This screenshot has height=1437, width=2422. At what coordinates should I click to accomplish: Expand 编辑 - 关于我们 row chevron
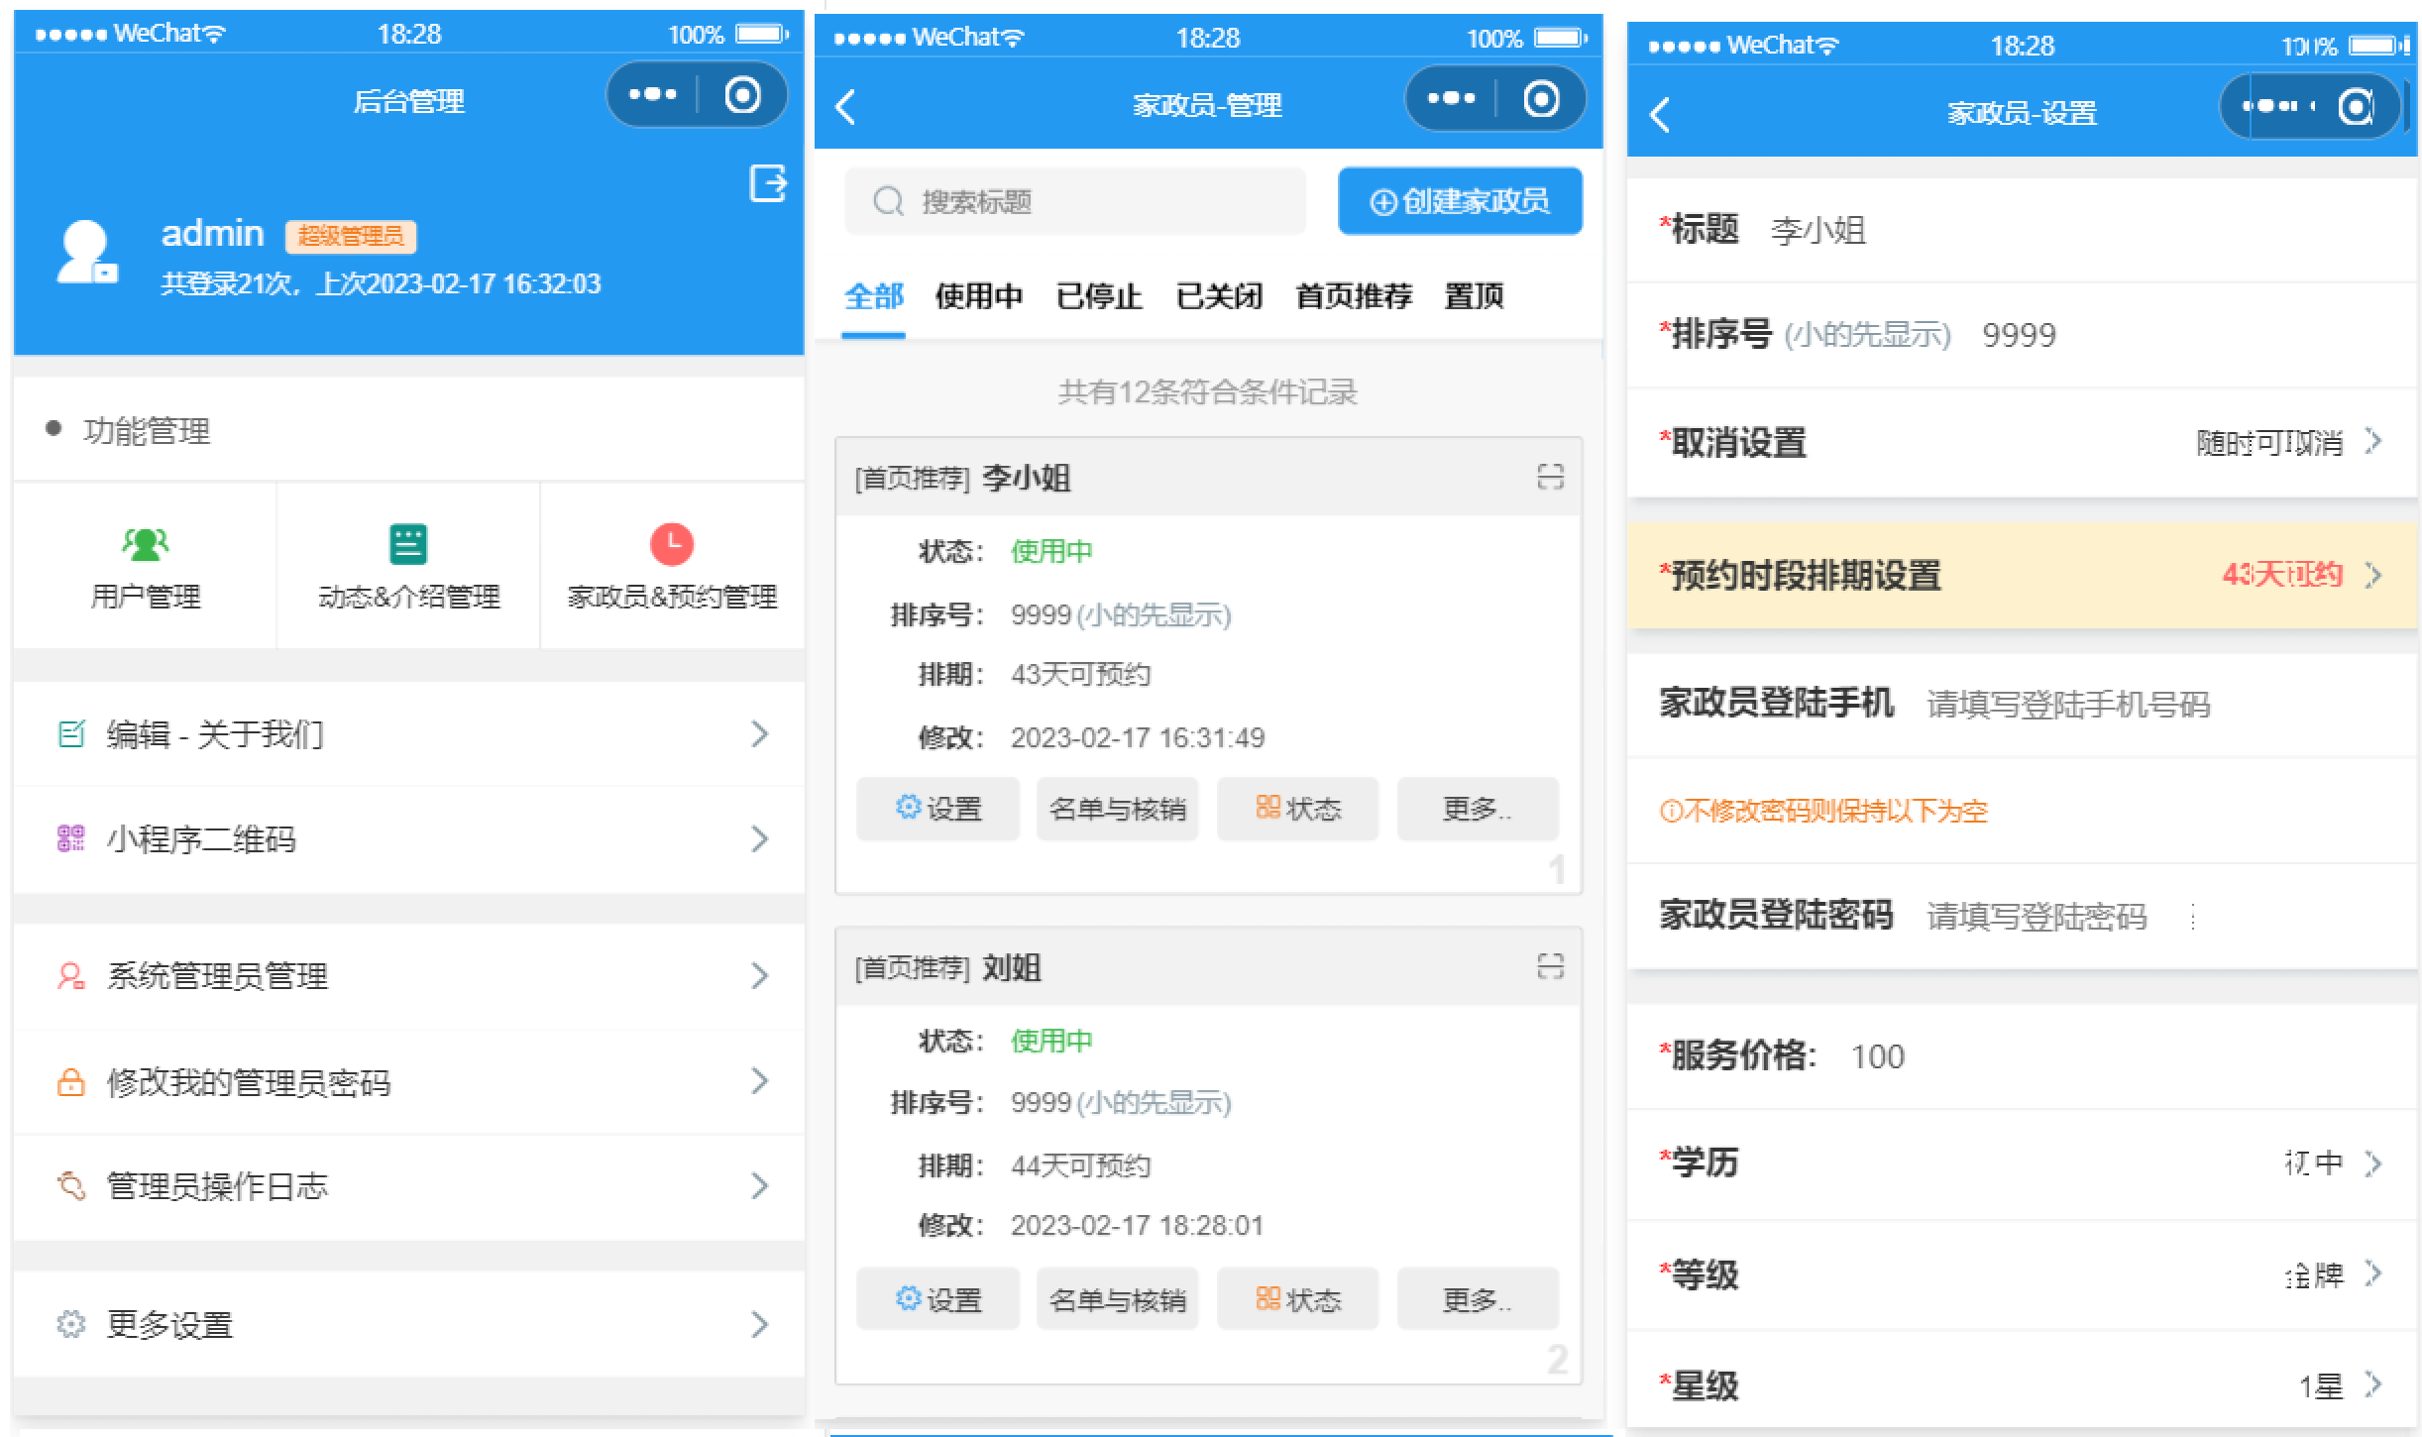[759, 734]
